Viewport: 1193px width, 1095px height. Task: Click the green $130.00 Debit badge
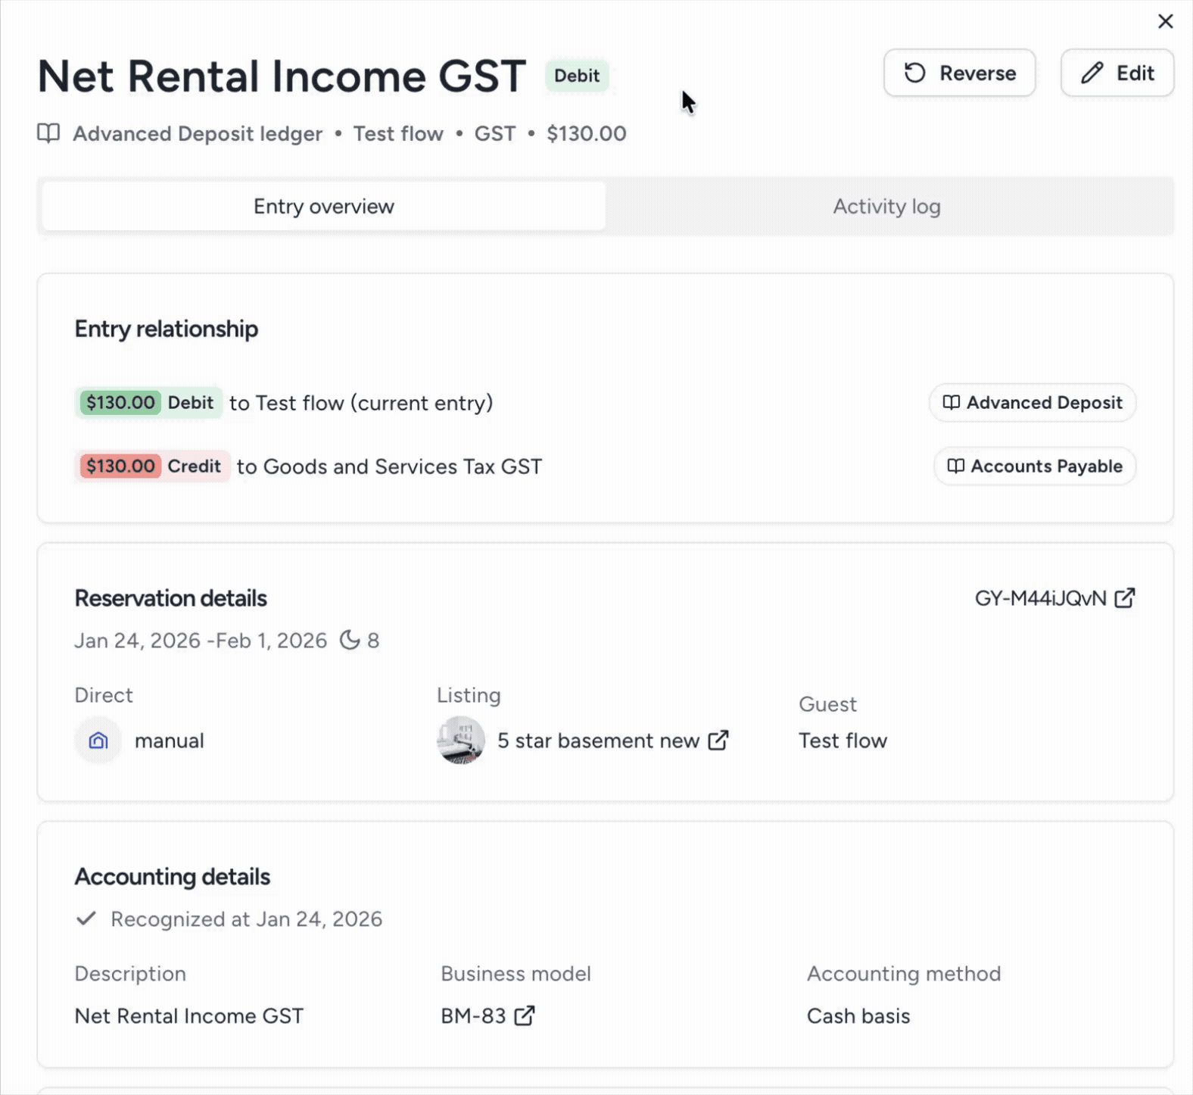coord(149,403)
